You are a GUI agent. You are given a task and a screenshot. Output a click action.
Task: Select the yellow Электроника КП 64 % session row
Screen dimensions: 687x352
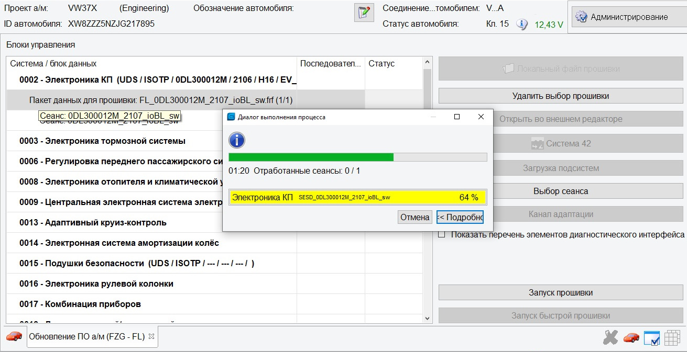(358, 197)
